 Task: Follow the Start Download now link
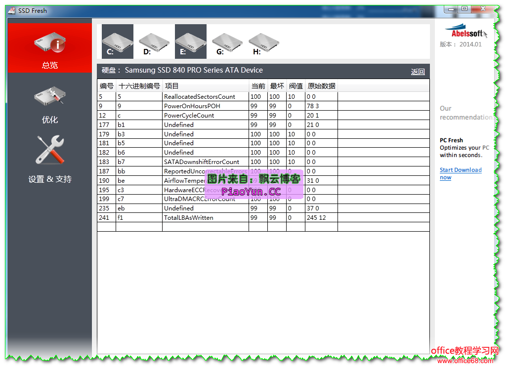(x=461, y=174)
